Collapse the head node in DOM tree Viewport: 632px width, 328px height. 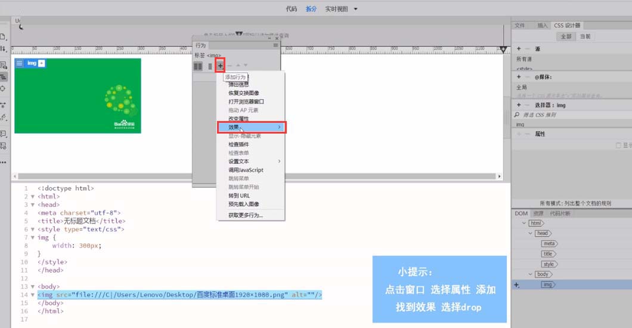pos(530,233)
